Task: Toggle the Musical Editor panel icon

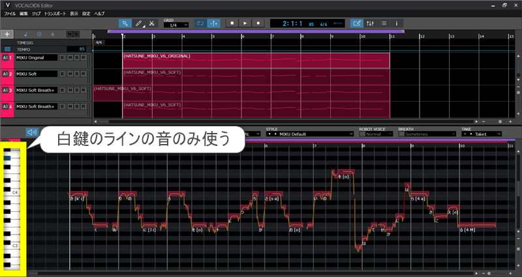Action: click(356, 23)
